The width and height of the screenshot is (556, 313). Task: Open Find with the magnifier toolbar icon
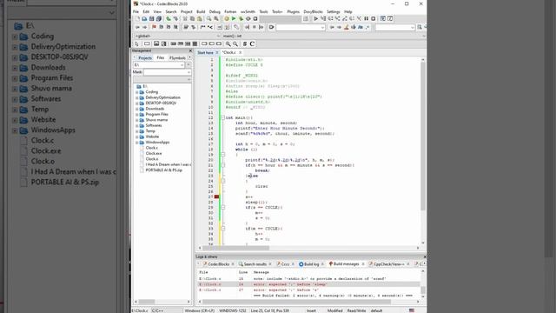coord(208,19)
